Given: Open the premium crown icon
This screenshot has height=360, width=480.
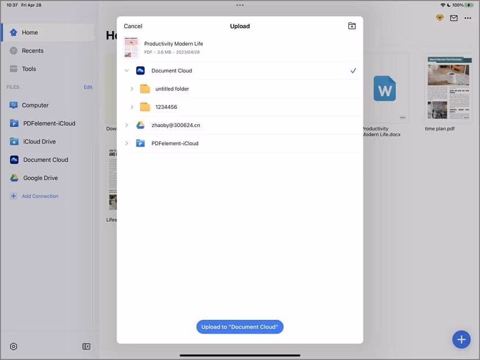Looking at the screenshot, I should click(439, 17).
